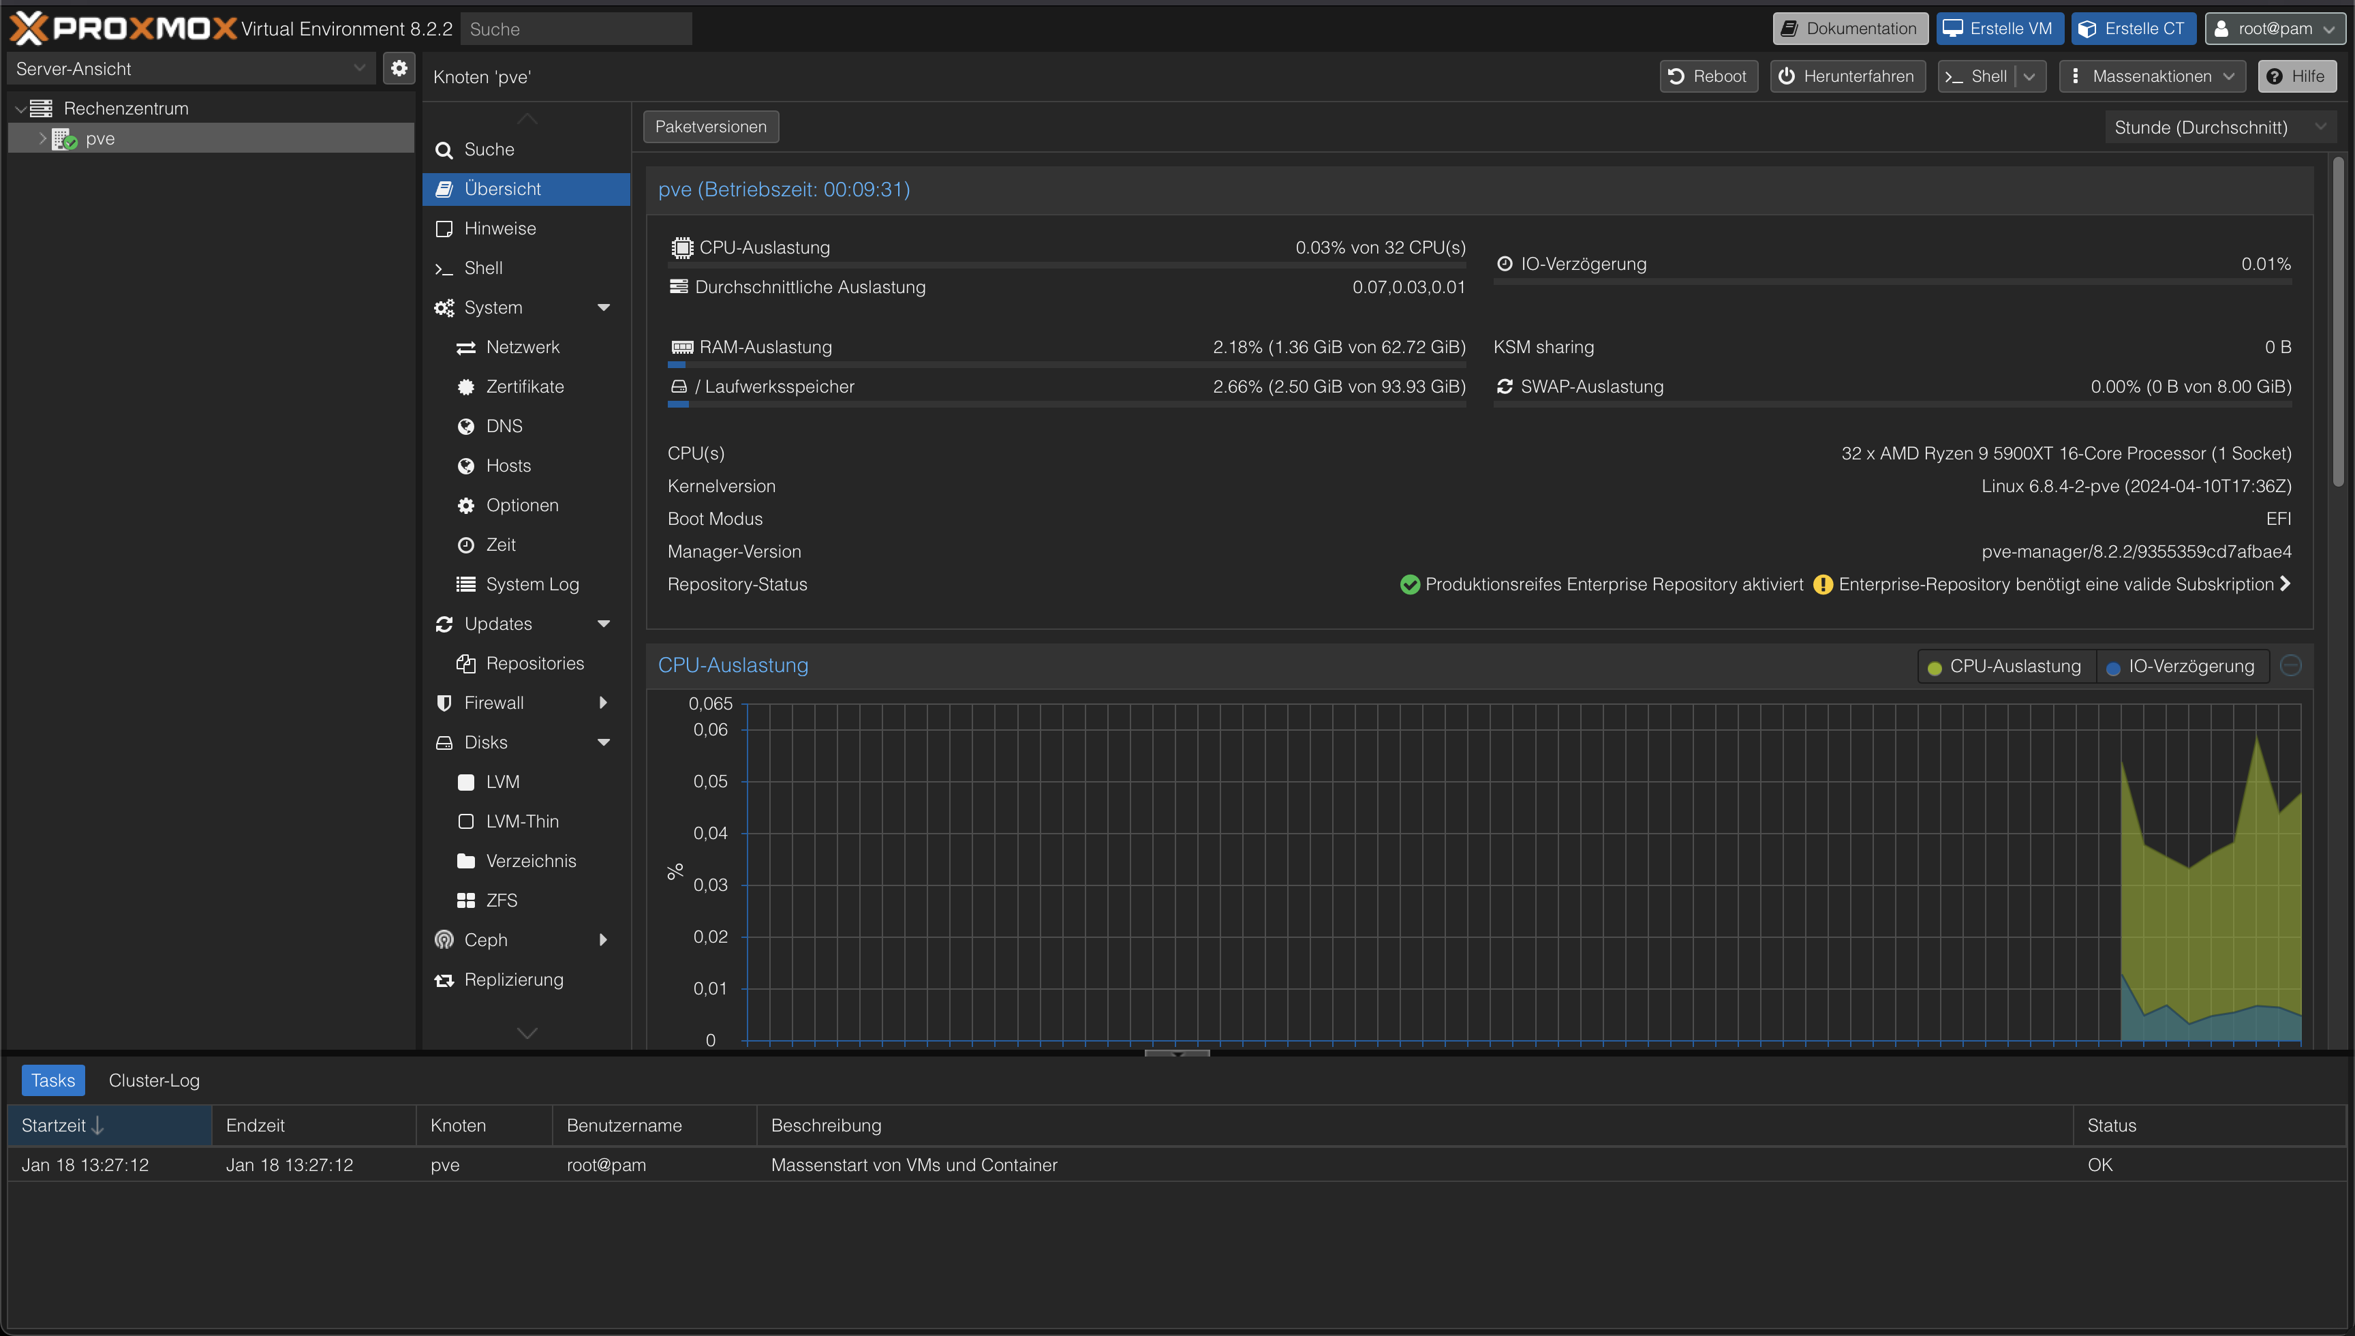This screenshot has height=1336, width=2355.
Task: Collapse the Updates submenu arrow
Action: click(x=604, y=624)
